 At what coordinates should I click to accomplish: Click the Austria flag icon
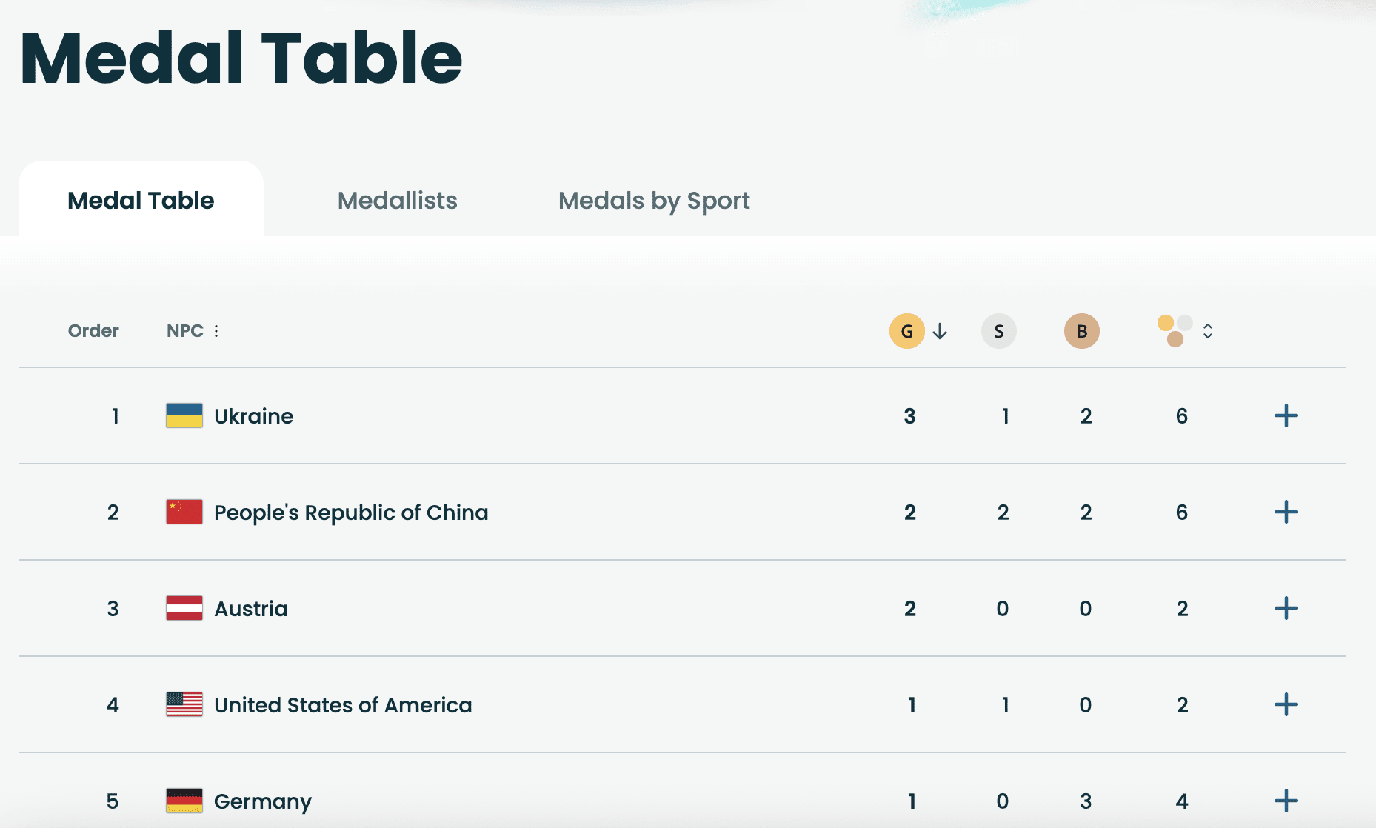tap(184, 608)
